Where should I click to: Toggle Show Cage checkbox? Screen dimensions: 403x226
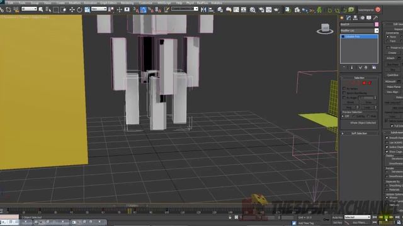[x=387, y=152]
